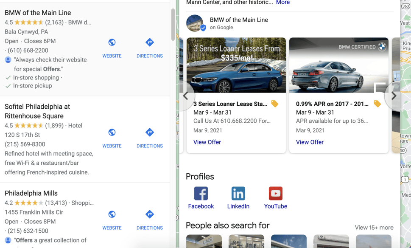Open the Facebook profile icon
The height and width of the screenshot is (248, 411).
coord(201,194)
